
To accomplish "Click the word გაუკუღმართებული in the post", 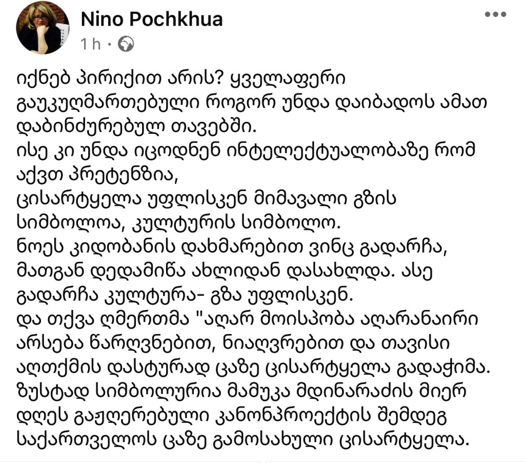I will pyautogui.click(x=107, y=103).
